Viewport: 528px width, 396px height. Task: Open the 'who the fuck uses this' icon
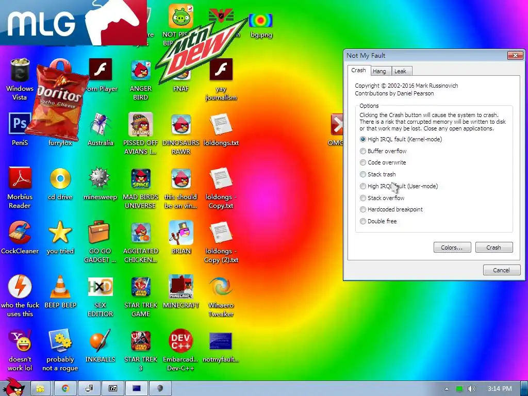click(20, 286)
